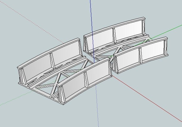The height and width of the screenshot is (127, 182).
Task: Select the middle vertical stiffener on left front girder
Action: (x=86, y=79)
